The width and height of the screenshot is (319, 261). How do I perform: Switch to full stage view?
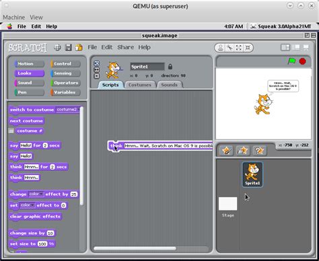coord(297,47)
